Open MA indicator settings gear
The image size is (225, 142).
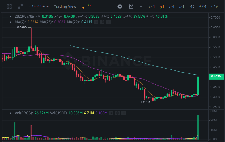click(x=102, y=22)
